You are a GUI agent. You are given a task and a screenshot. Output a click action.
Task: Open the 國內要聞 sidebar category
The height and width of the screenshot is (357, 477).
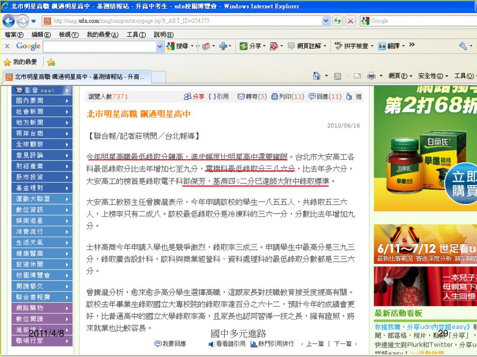(42, 101)
